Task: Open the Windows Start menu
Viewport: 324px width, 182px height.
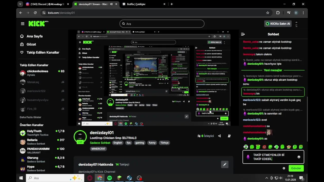Action: (x=21, y=178)
